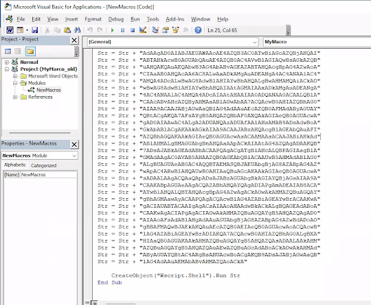371x305 pixels.
Task: Open Object Browser toolbar icon
Action: point(176,30)
